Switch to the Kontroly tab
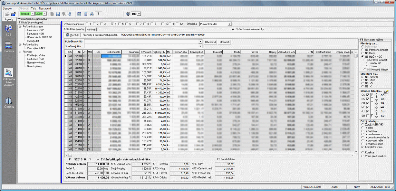Image resolution: width=396 pixels, height=191 pixels. pyautogui.click(x=91, y=29)
